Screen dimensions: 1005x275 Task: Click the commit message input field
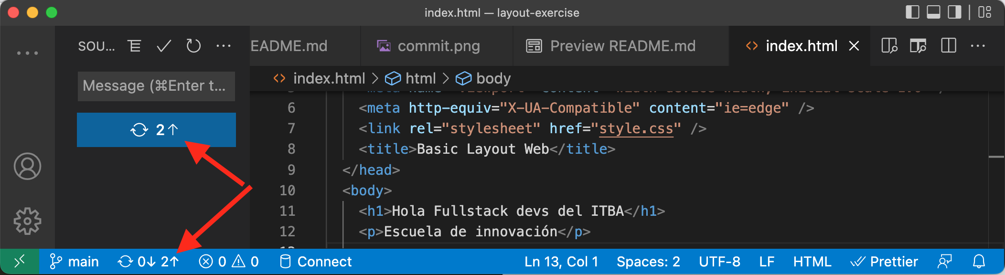pos(156,86)
